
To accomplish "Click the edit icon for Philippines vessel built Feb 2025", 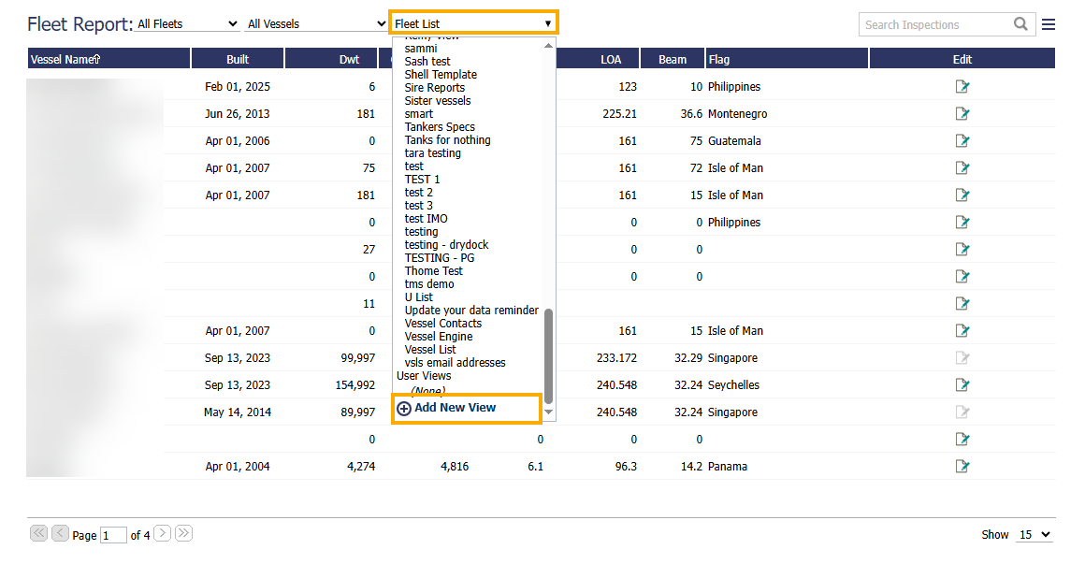I will coord(962,87).
